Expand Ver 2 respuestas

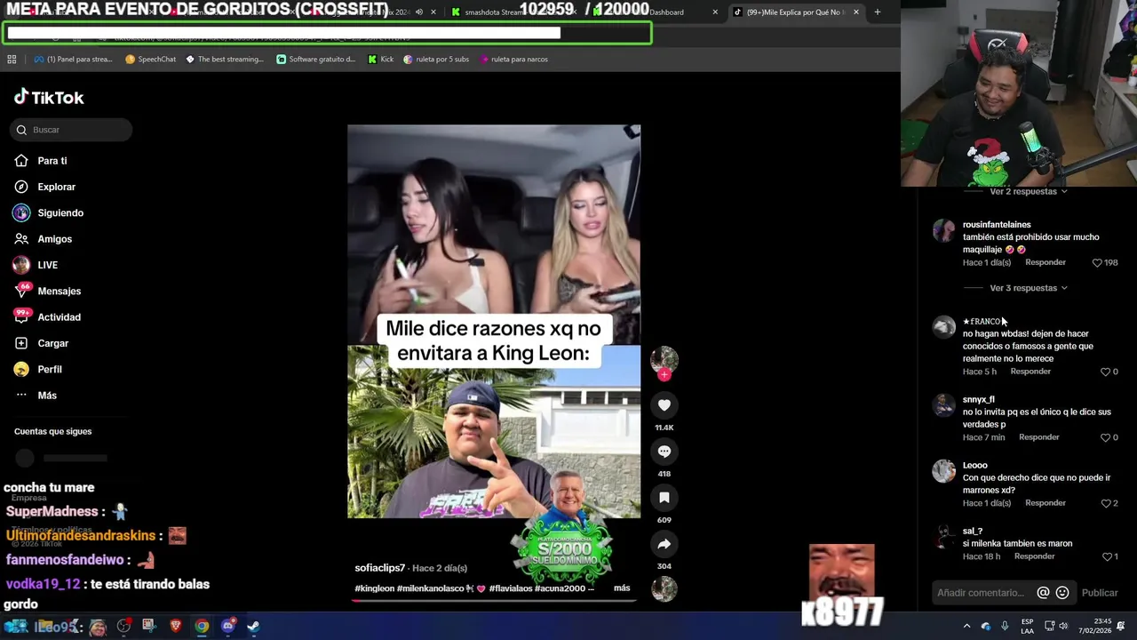1029,192
